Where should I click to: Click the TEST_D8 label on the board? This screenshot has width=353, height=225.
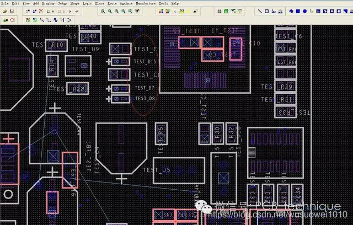145,98
